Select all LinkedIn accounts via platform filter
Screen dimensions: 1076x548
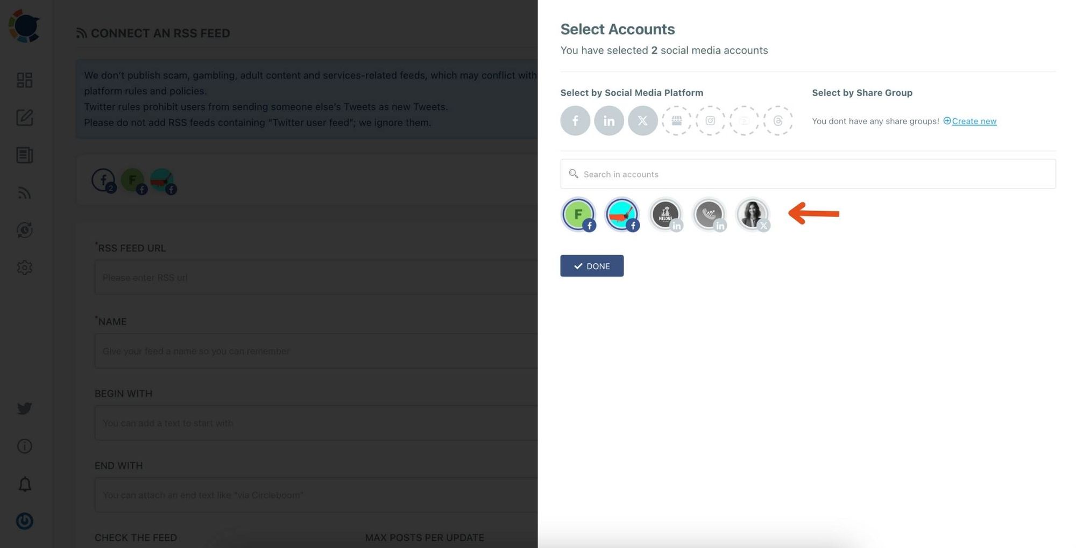609,120
